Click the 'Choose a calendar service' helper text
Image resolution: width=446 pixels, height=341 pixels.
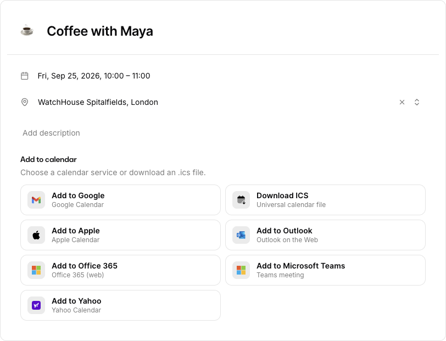(113, 172)
